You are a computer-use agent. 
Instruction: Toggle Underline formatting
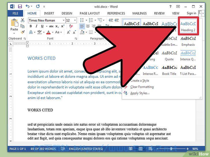(42, 26)
